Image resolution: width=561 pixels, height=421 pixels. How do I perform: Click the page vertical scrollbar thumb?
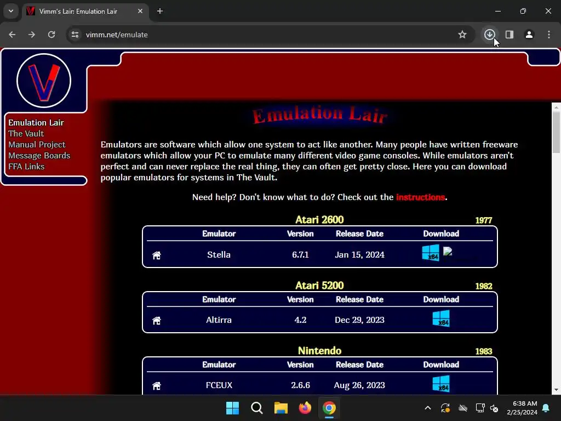[x=556, y=133]
